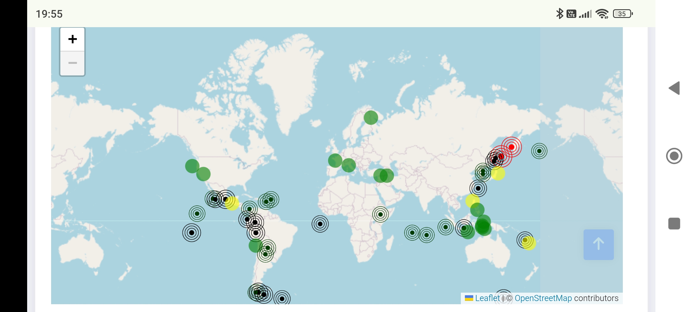Click the map zoom out minus button
This screenshot has width=693, height=312.
[x=72, y=63]
